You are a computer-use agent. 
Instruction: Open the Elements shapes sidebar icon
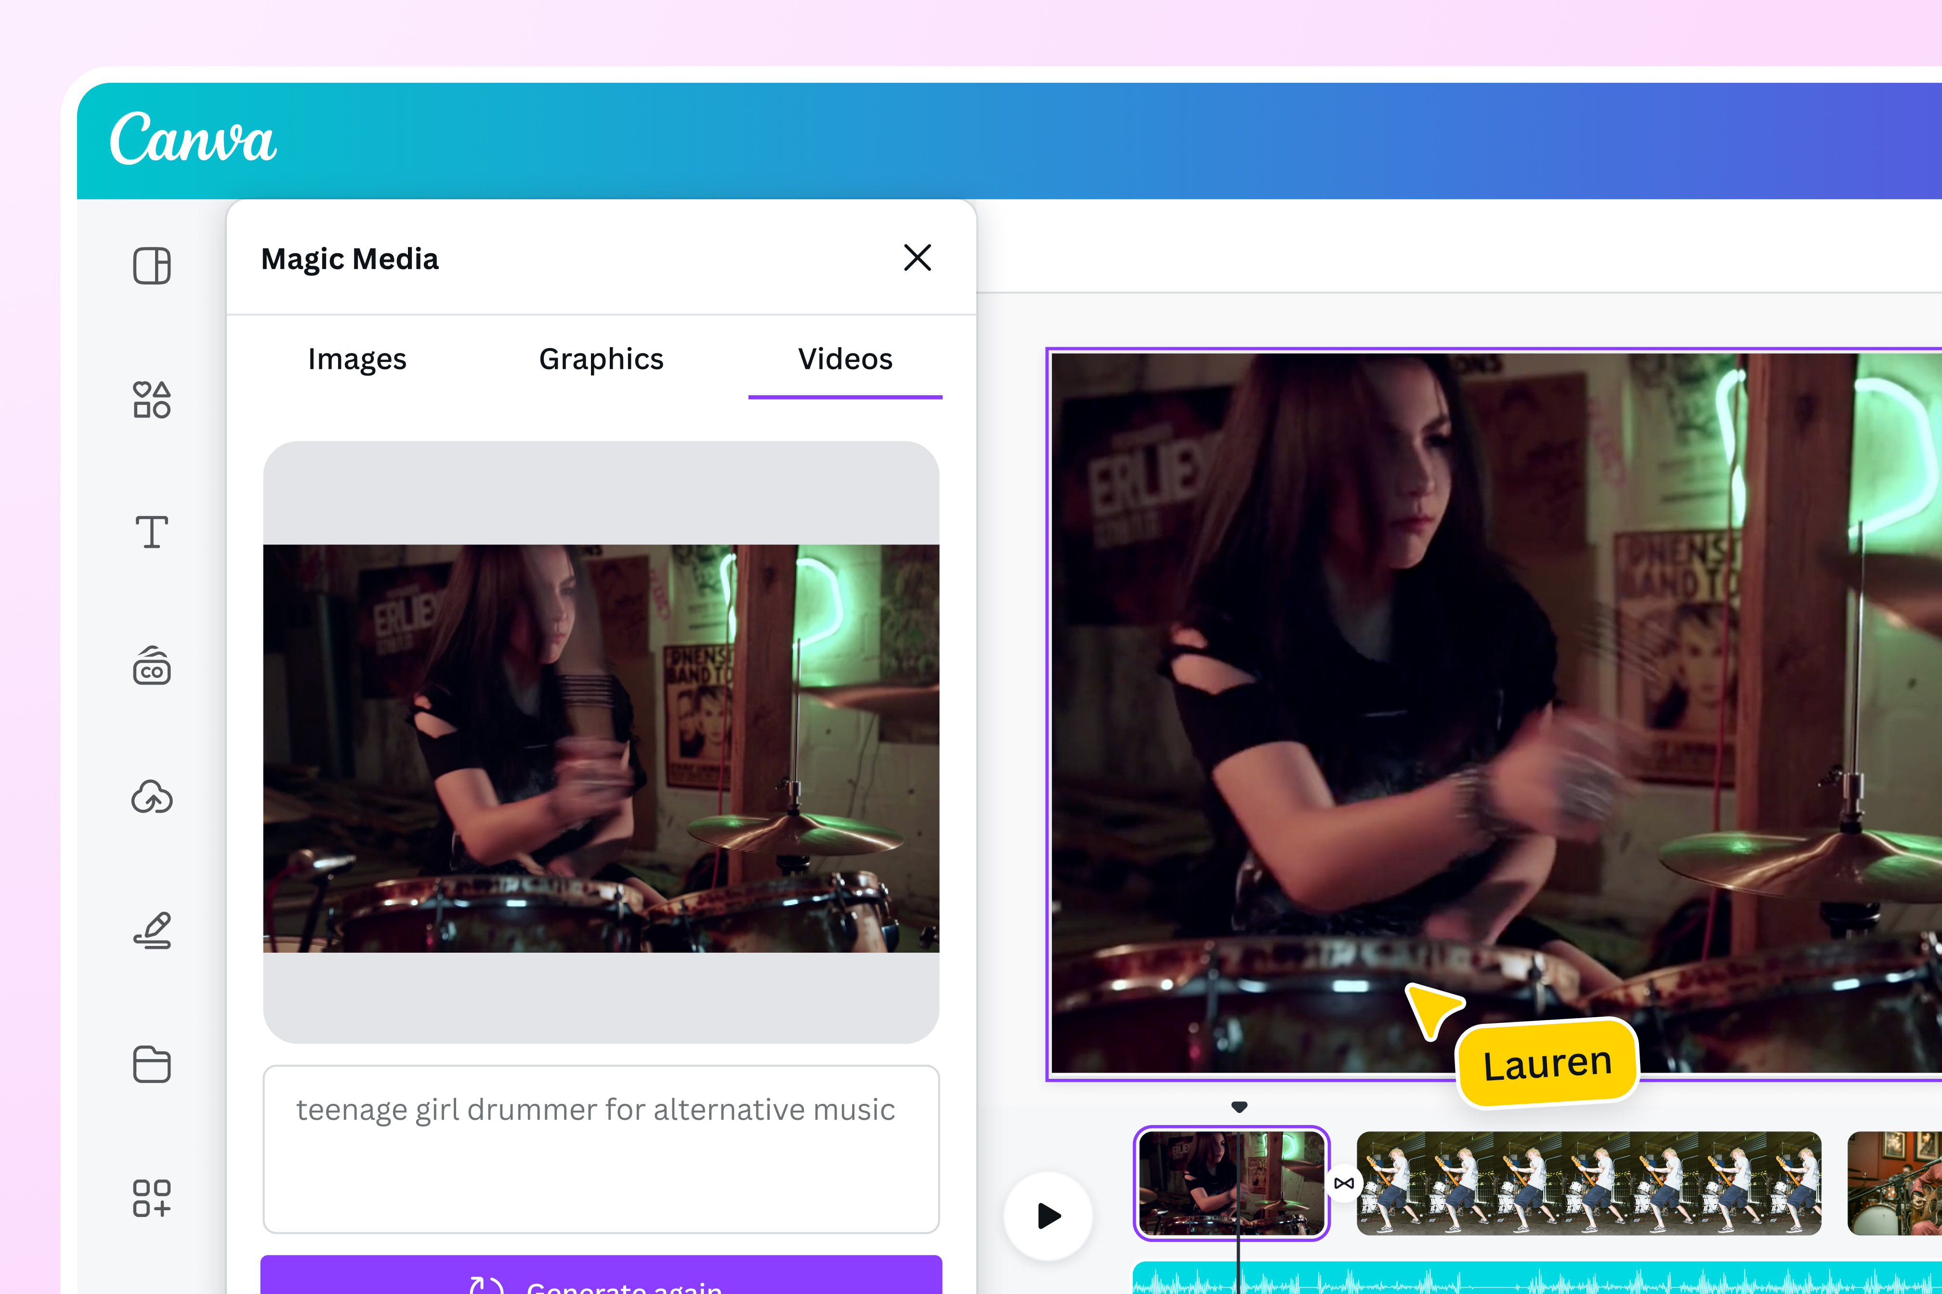[x=152, y=400]
